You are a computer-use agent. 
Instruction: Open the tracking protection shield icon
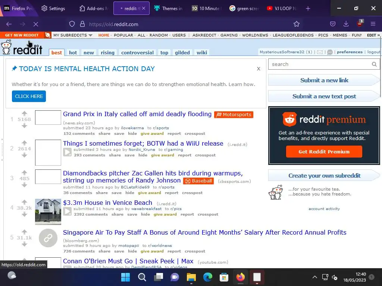pos(72,24)
